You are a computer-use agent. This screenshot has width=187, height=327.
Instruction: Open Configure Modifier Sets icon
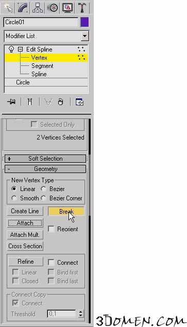point(79,102)
